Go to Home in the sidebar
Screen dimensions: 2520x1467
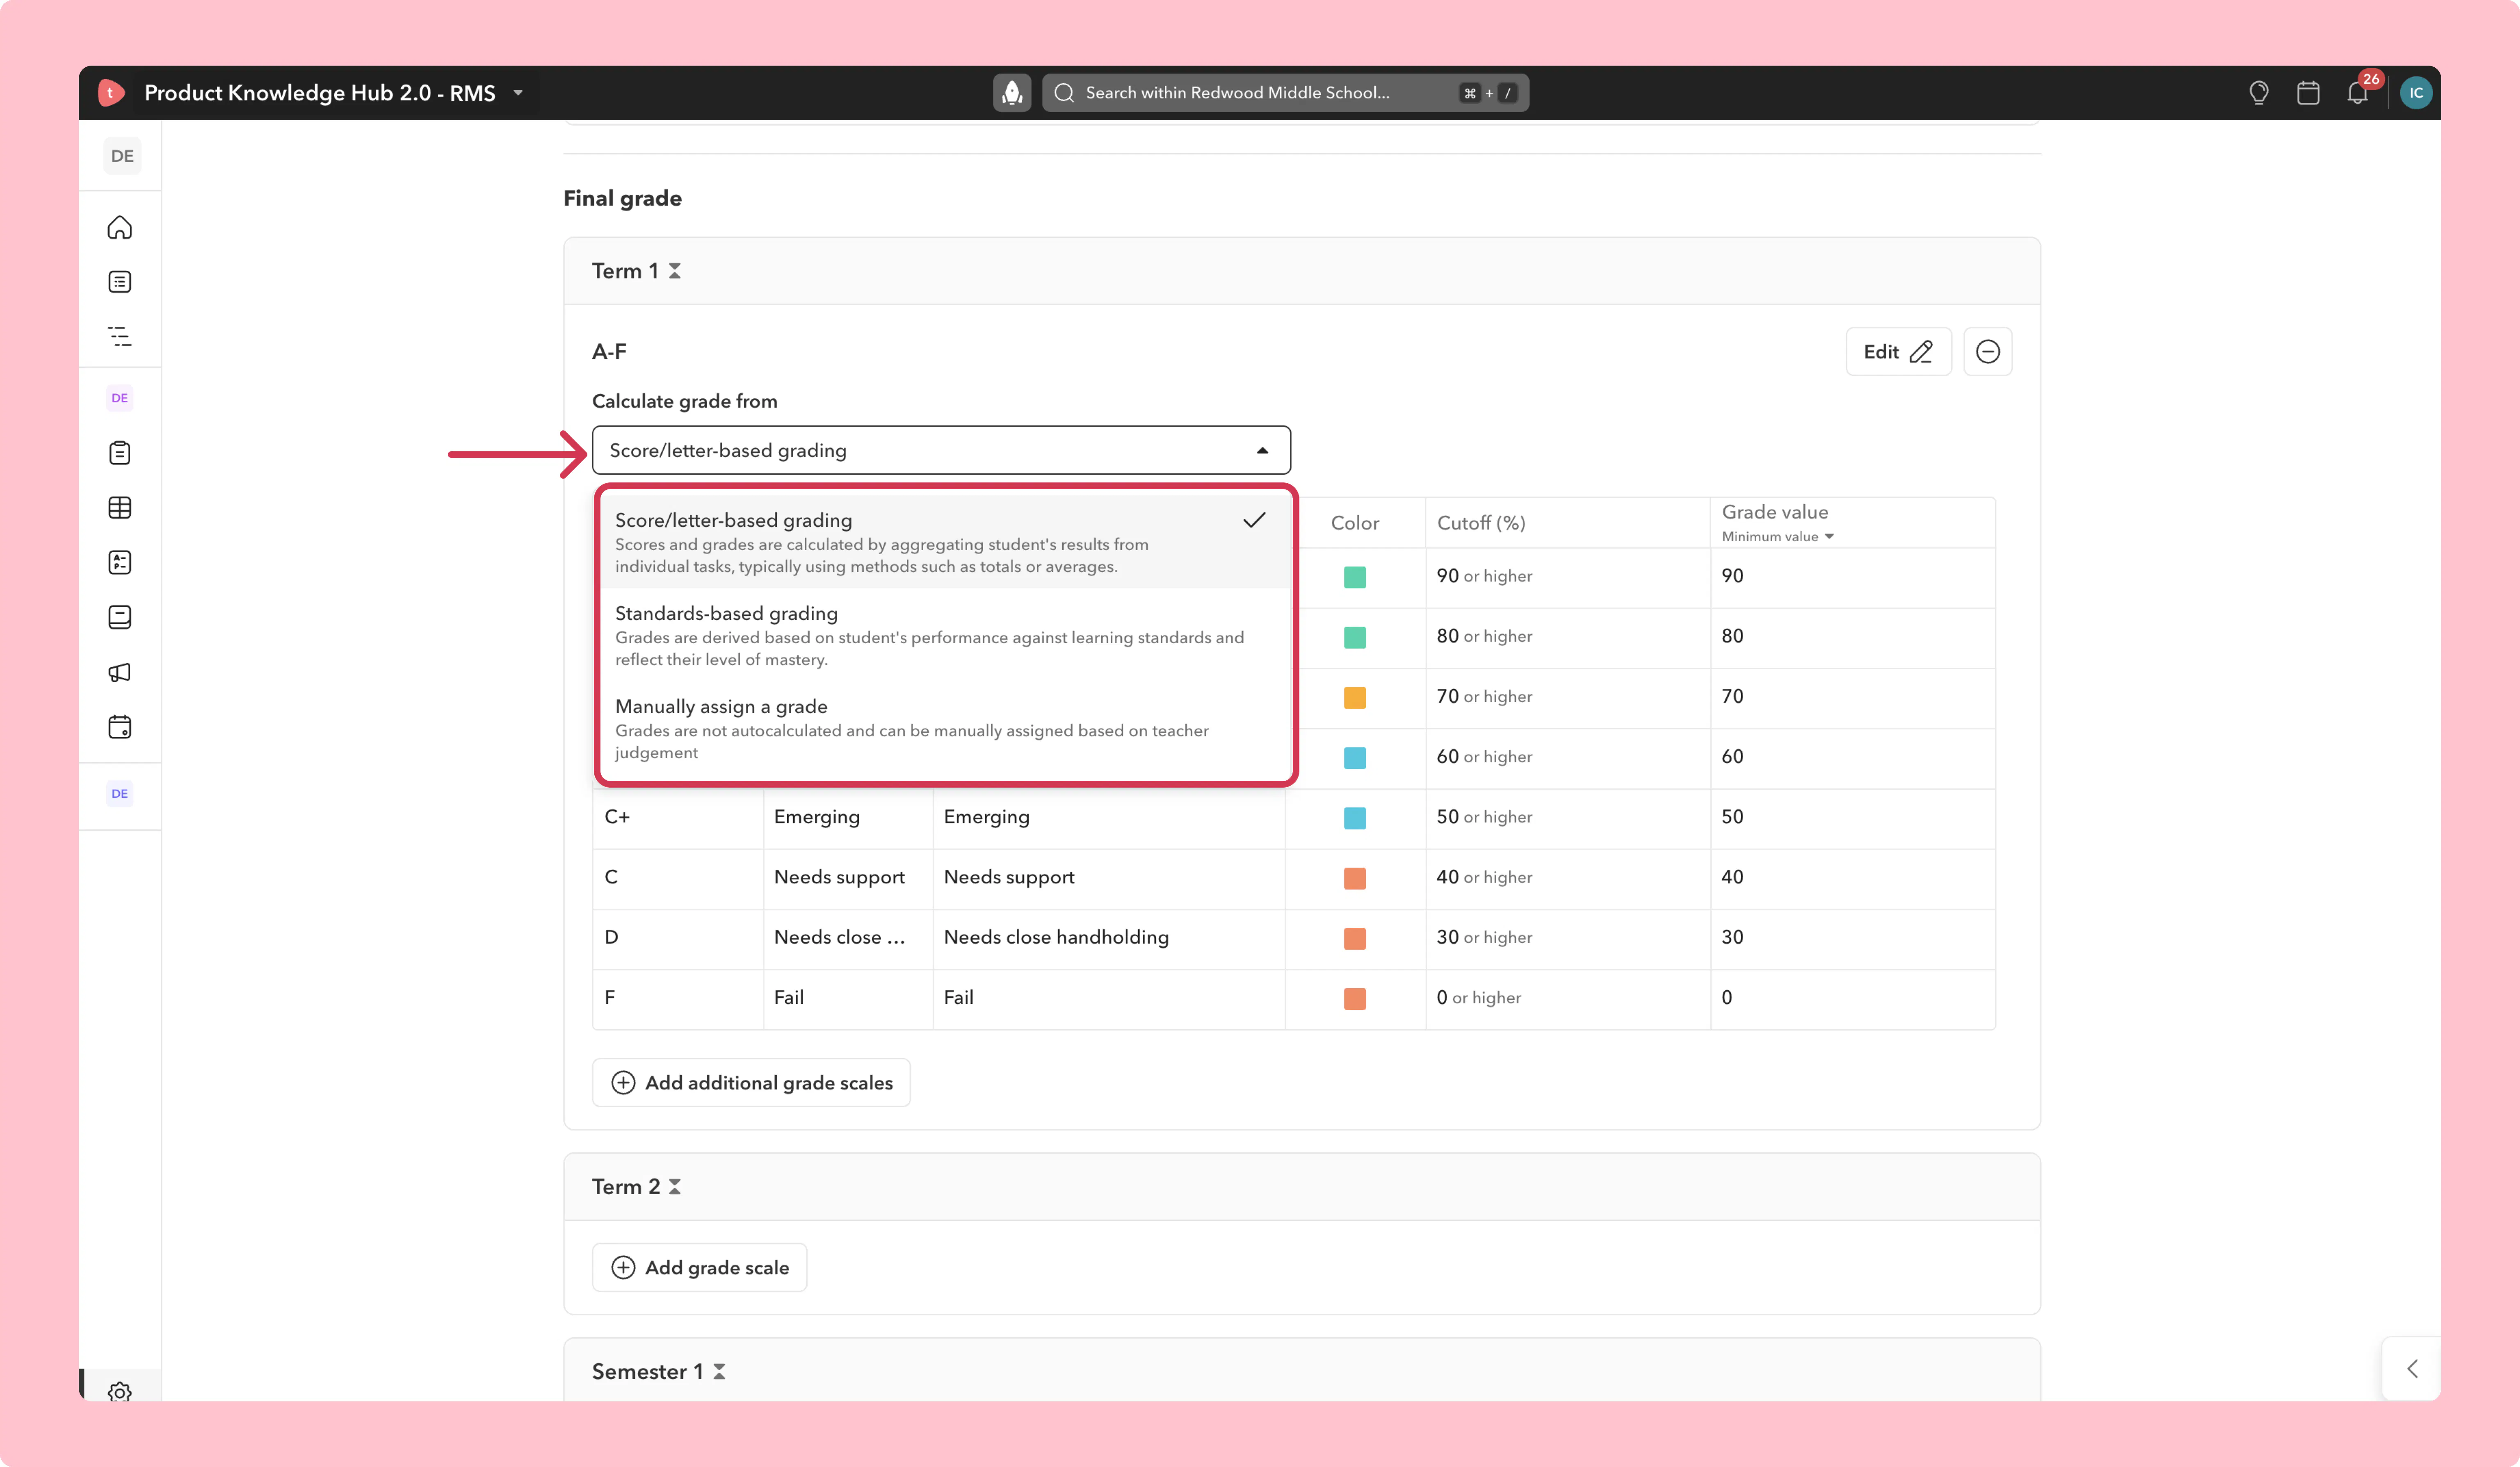[120, 228]
